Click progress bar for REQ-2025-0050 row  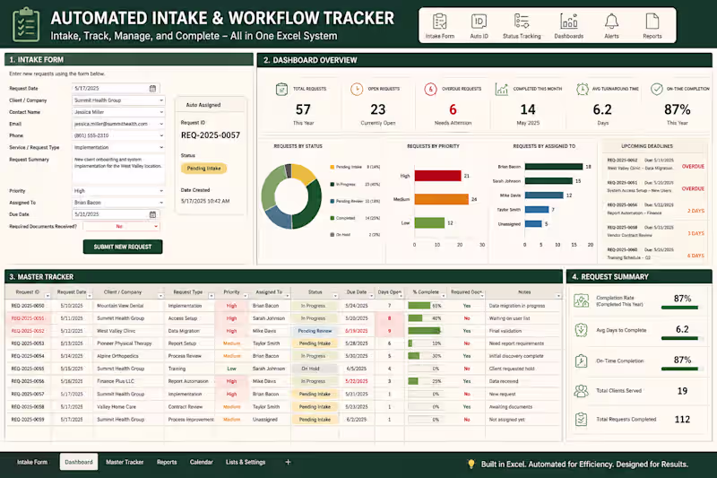pos(425,306)
